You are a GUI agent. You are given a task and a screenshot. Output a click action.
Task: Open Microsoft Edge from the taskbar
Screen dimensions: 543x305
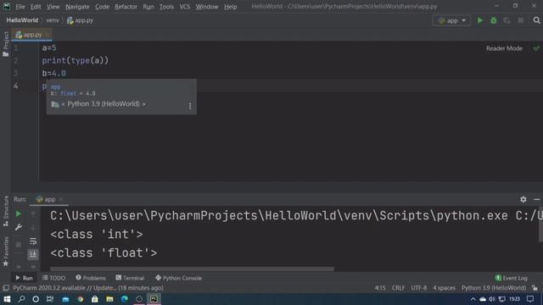pos(125,299)
